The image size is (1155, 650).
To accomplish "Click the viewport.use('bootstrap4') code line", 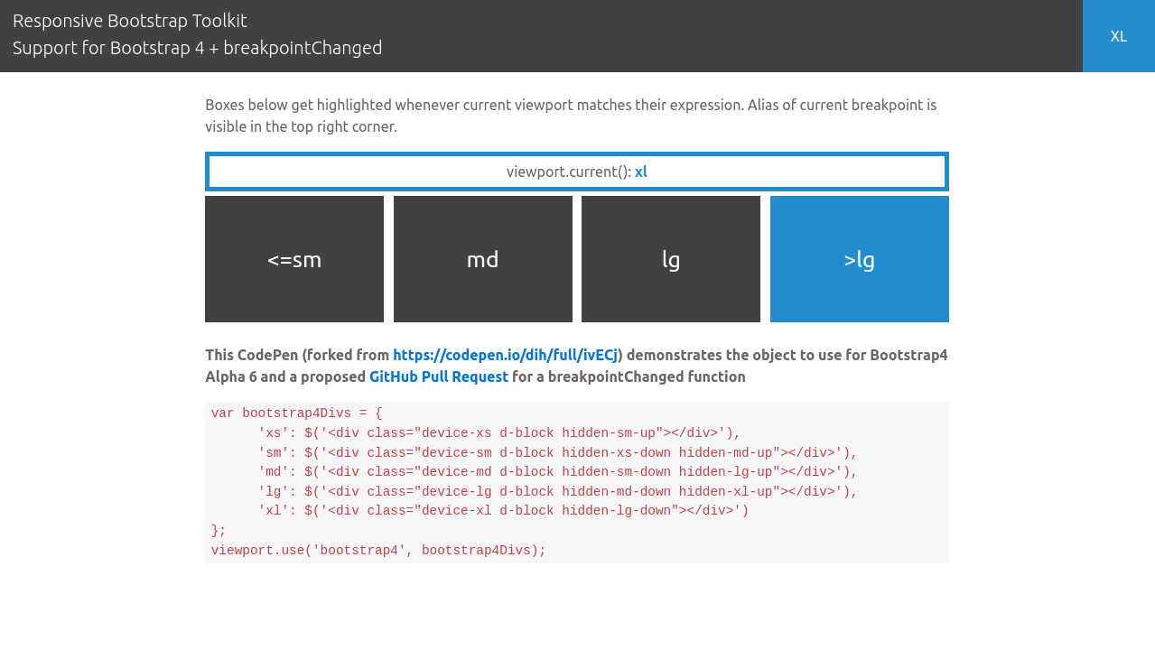I will [378, 551].
